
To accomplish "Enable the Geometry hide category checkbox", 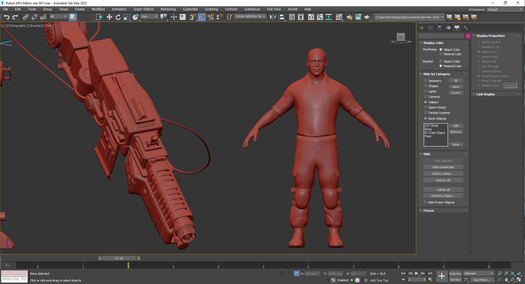I will [x=426, y=81].
